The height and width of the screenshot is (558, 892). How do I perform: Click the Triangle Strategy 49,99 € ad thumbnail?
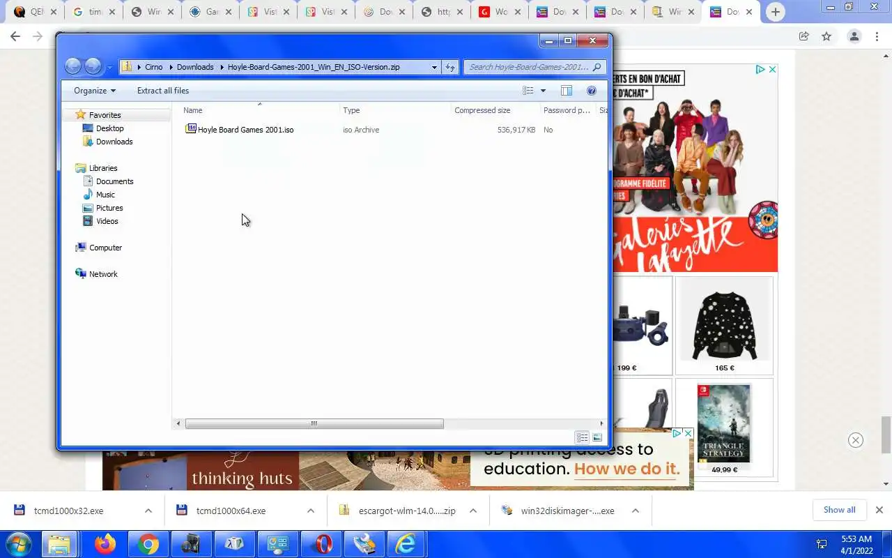click(x=724, y=428)
